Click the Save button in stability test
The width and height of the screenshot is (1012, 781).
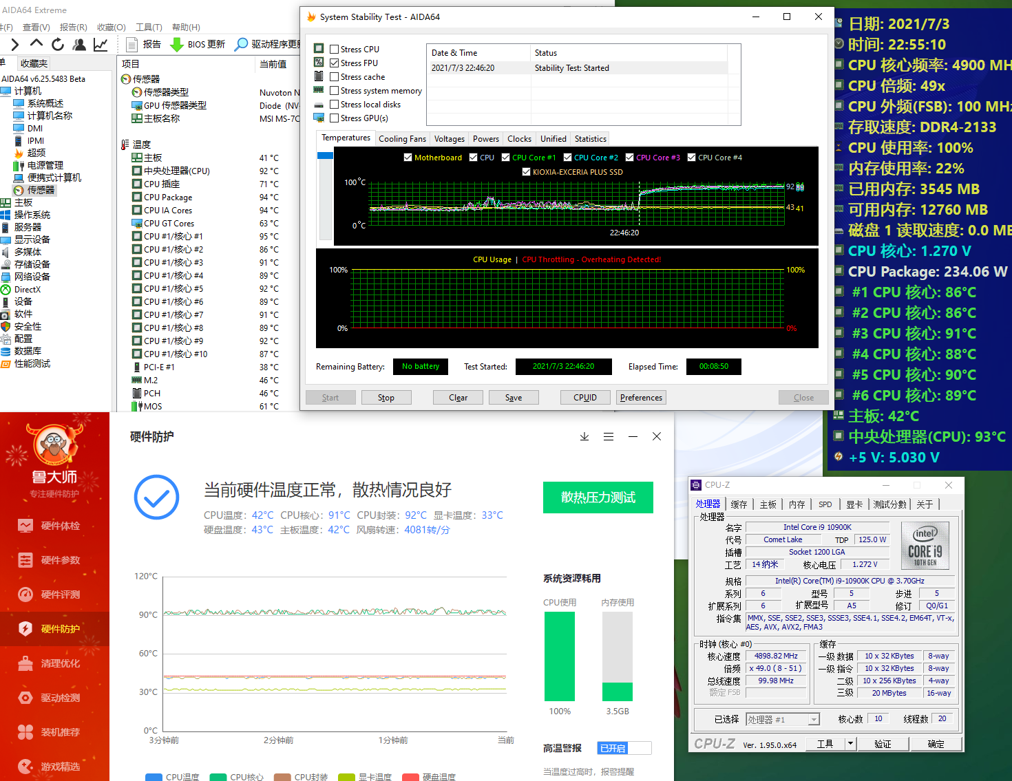(x=514, y=398)
